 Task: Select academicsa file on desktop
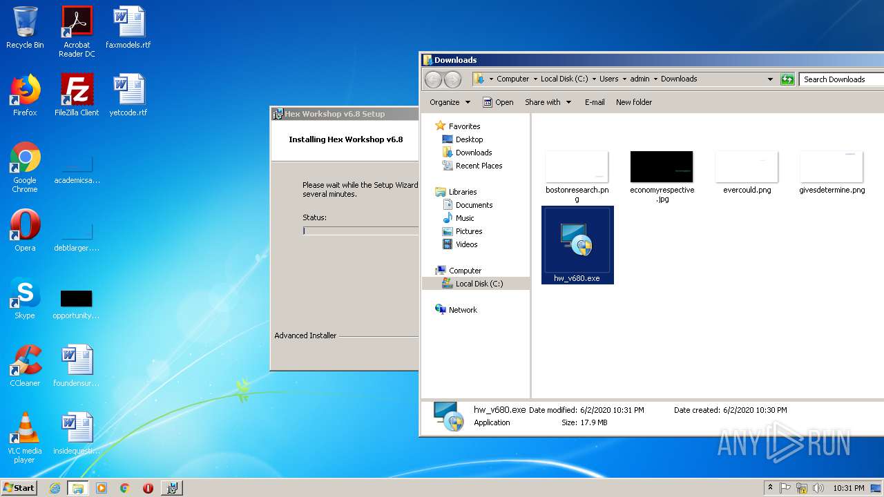tap(77, 170)
